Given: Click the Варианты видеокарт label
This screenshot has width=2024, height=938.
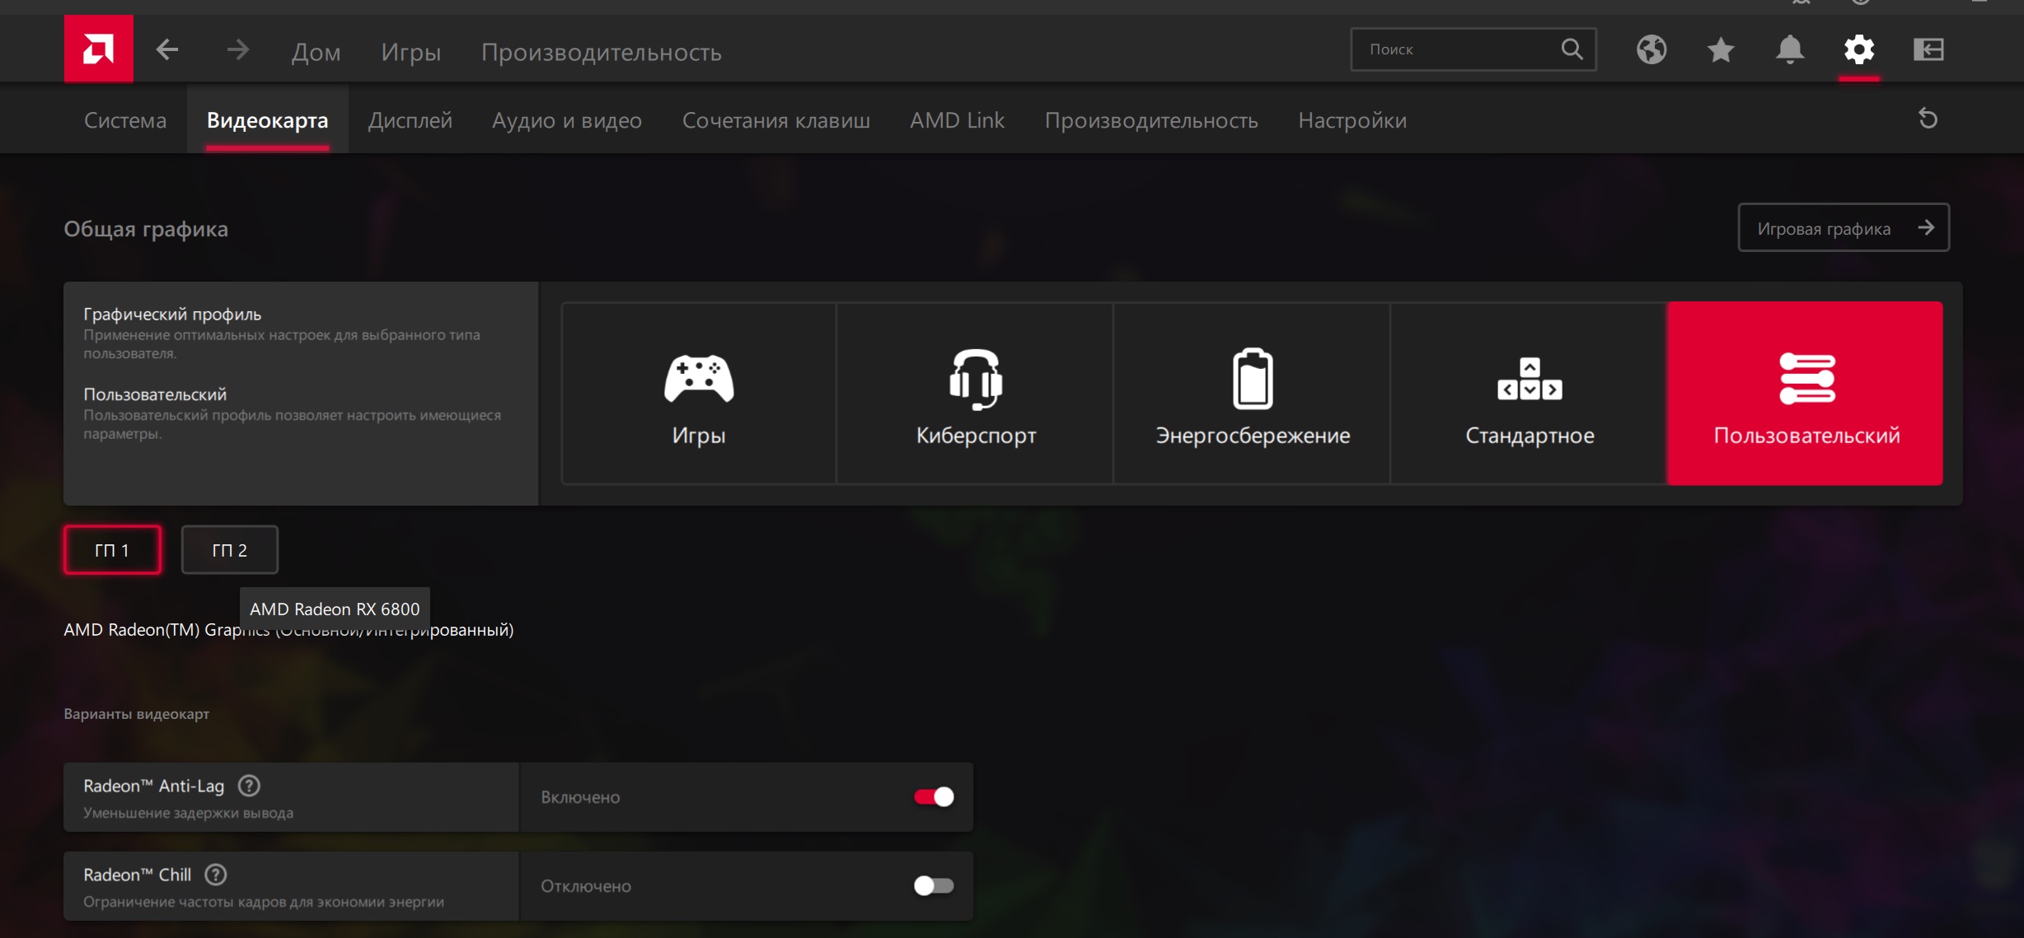Looking at the screenshot, I should (x=137, y=714).
